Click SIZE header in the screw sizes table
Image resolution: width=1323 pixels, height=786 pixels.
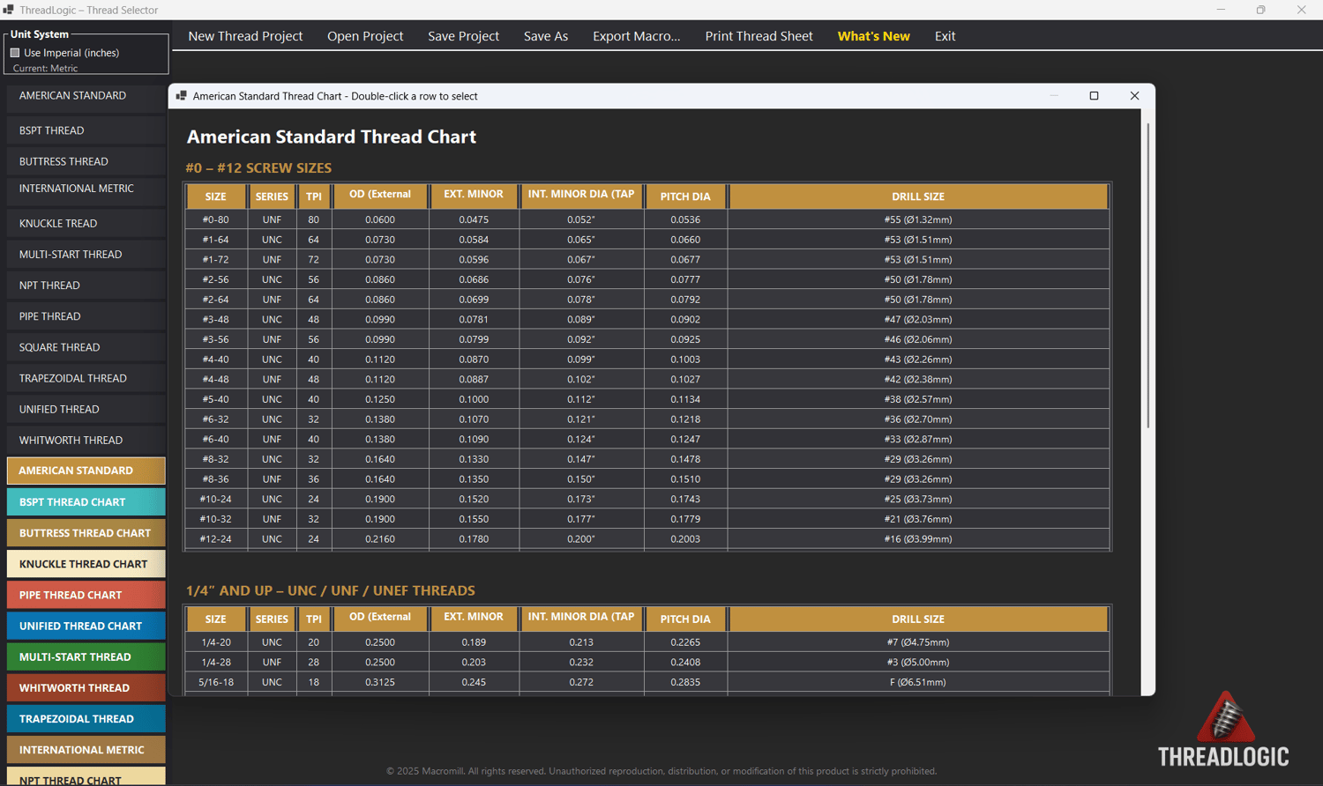[x=216, y=196]
